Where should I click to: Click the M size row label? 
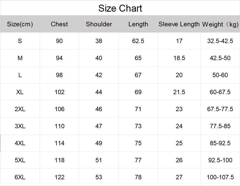coord(20,58)
